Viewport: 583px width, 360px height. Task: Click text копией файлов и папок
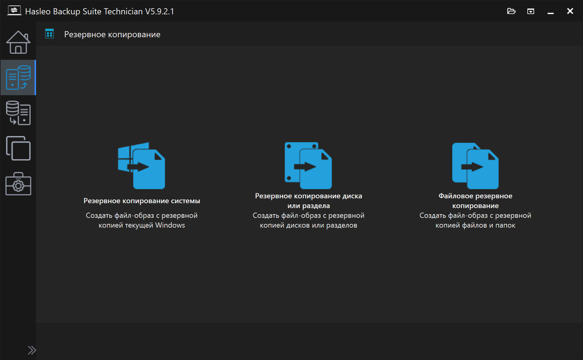click(475, 225)
